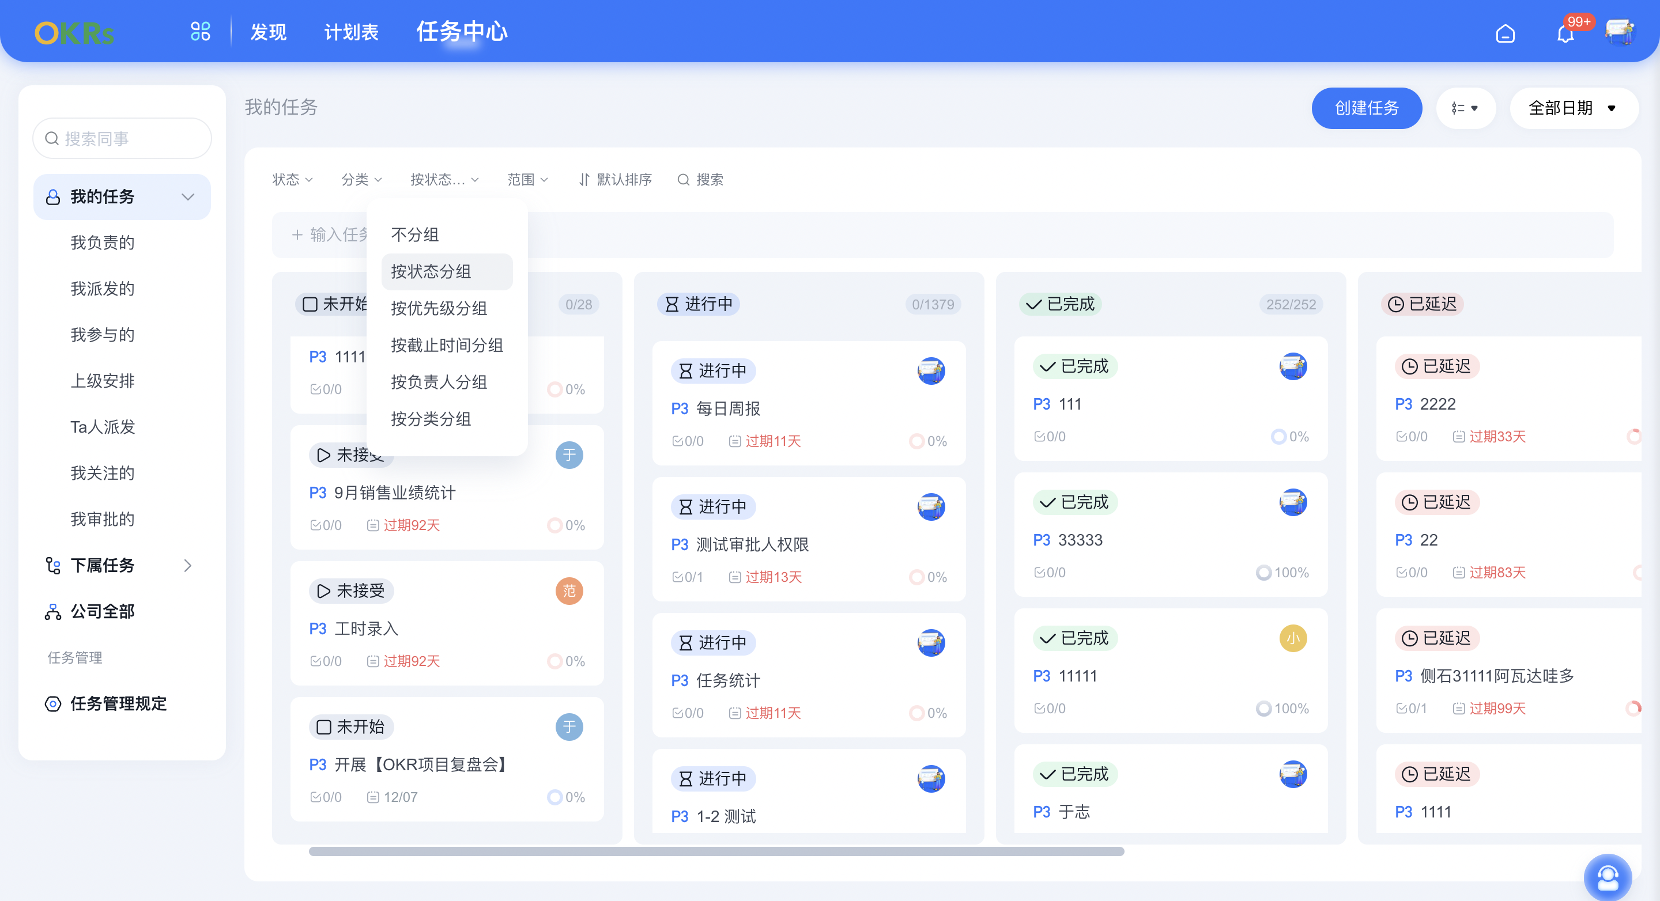1660x901 pixels.
Task: Click the home icon in header
Action: tap(1505, 32)
